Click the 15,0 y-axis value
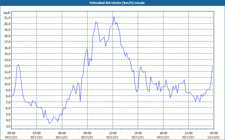The width and height of the screenshot is (225, 140). pyautogui.click(x=7, y=54)
